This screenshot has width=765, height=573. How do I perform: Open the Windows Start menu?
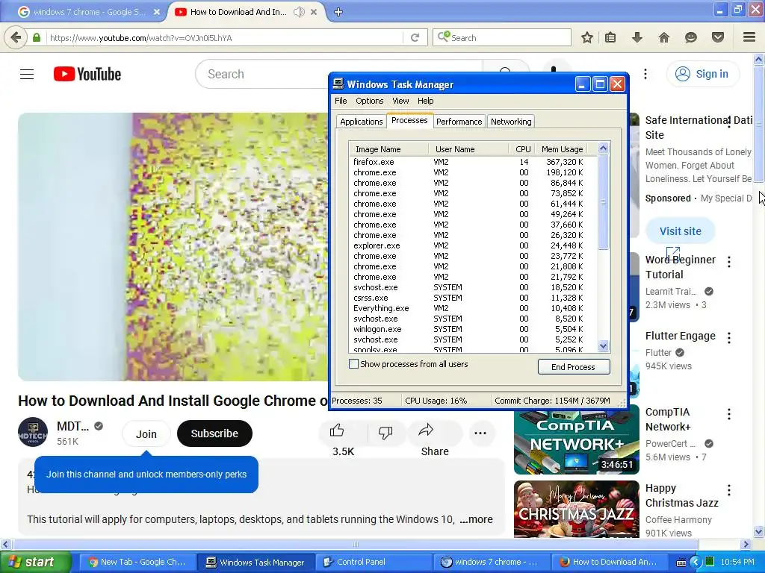(36, 562)
